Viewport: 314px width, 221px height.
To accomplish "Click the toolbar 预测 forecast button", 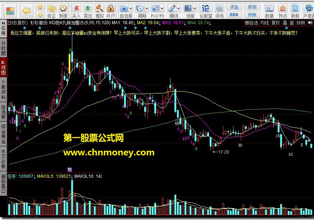I will 252,15.
